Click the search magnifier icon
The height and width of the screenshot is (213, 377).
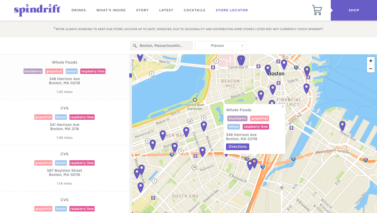coord(135,46)
